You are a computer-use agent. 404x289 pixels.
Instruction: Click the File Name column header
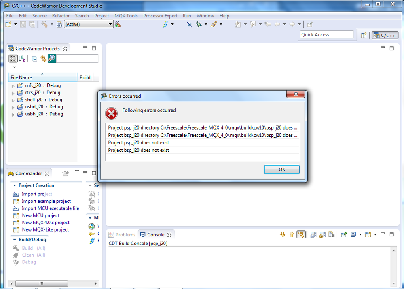click(43, 77)
